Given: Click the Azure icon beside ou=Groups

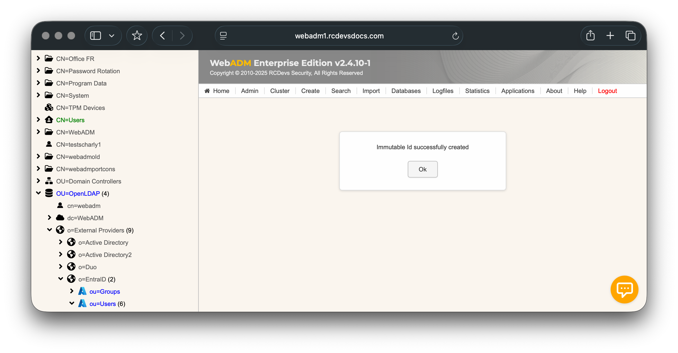Looking at the screenshot, I should 82,291.
